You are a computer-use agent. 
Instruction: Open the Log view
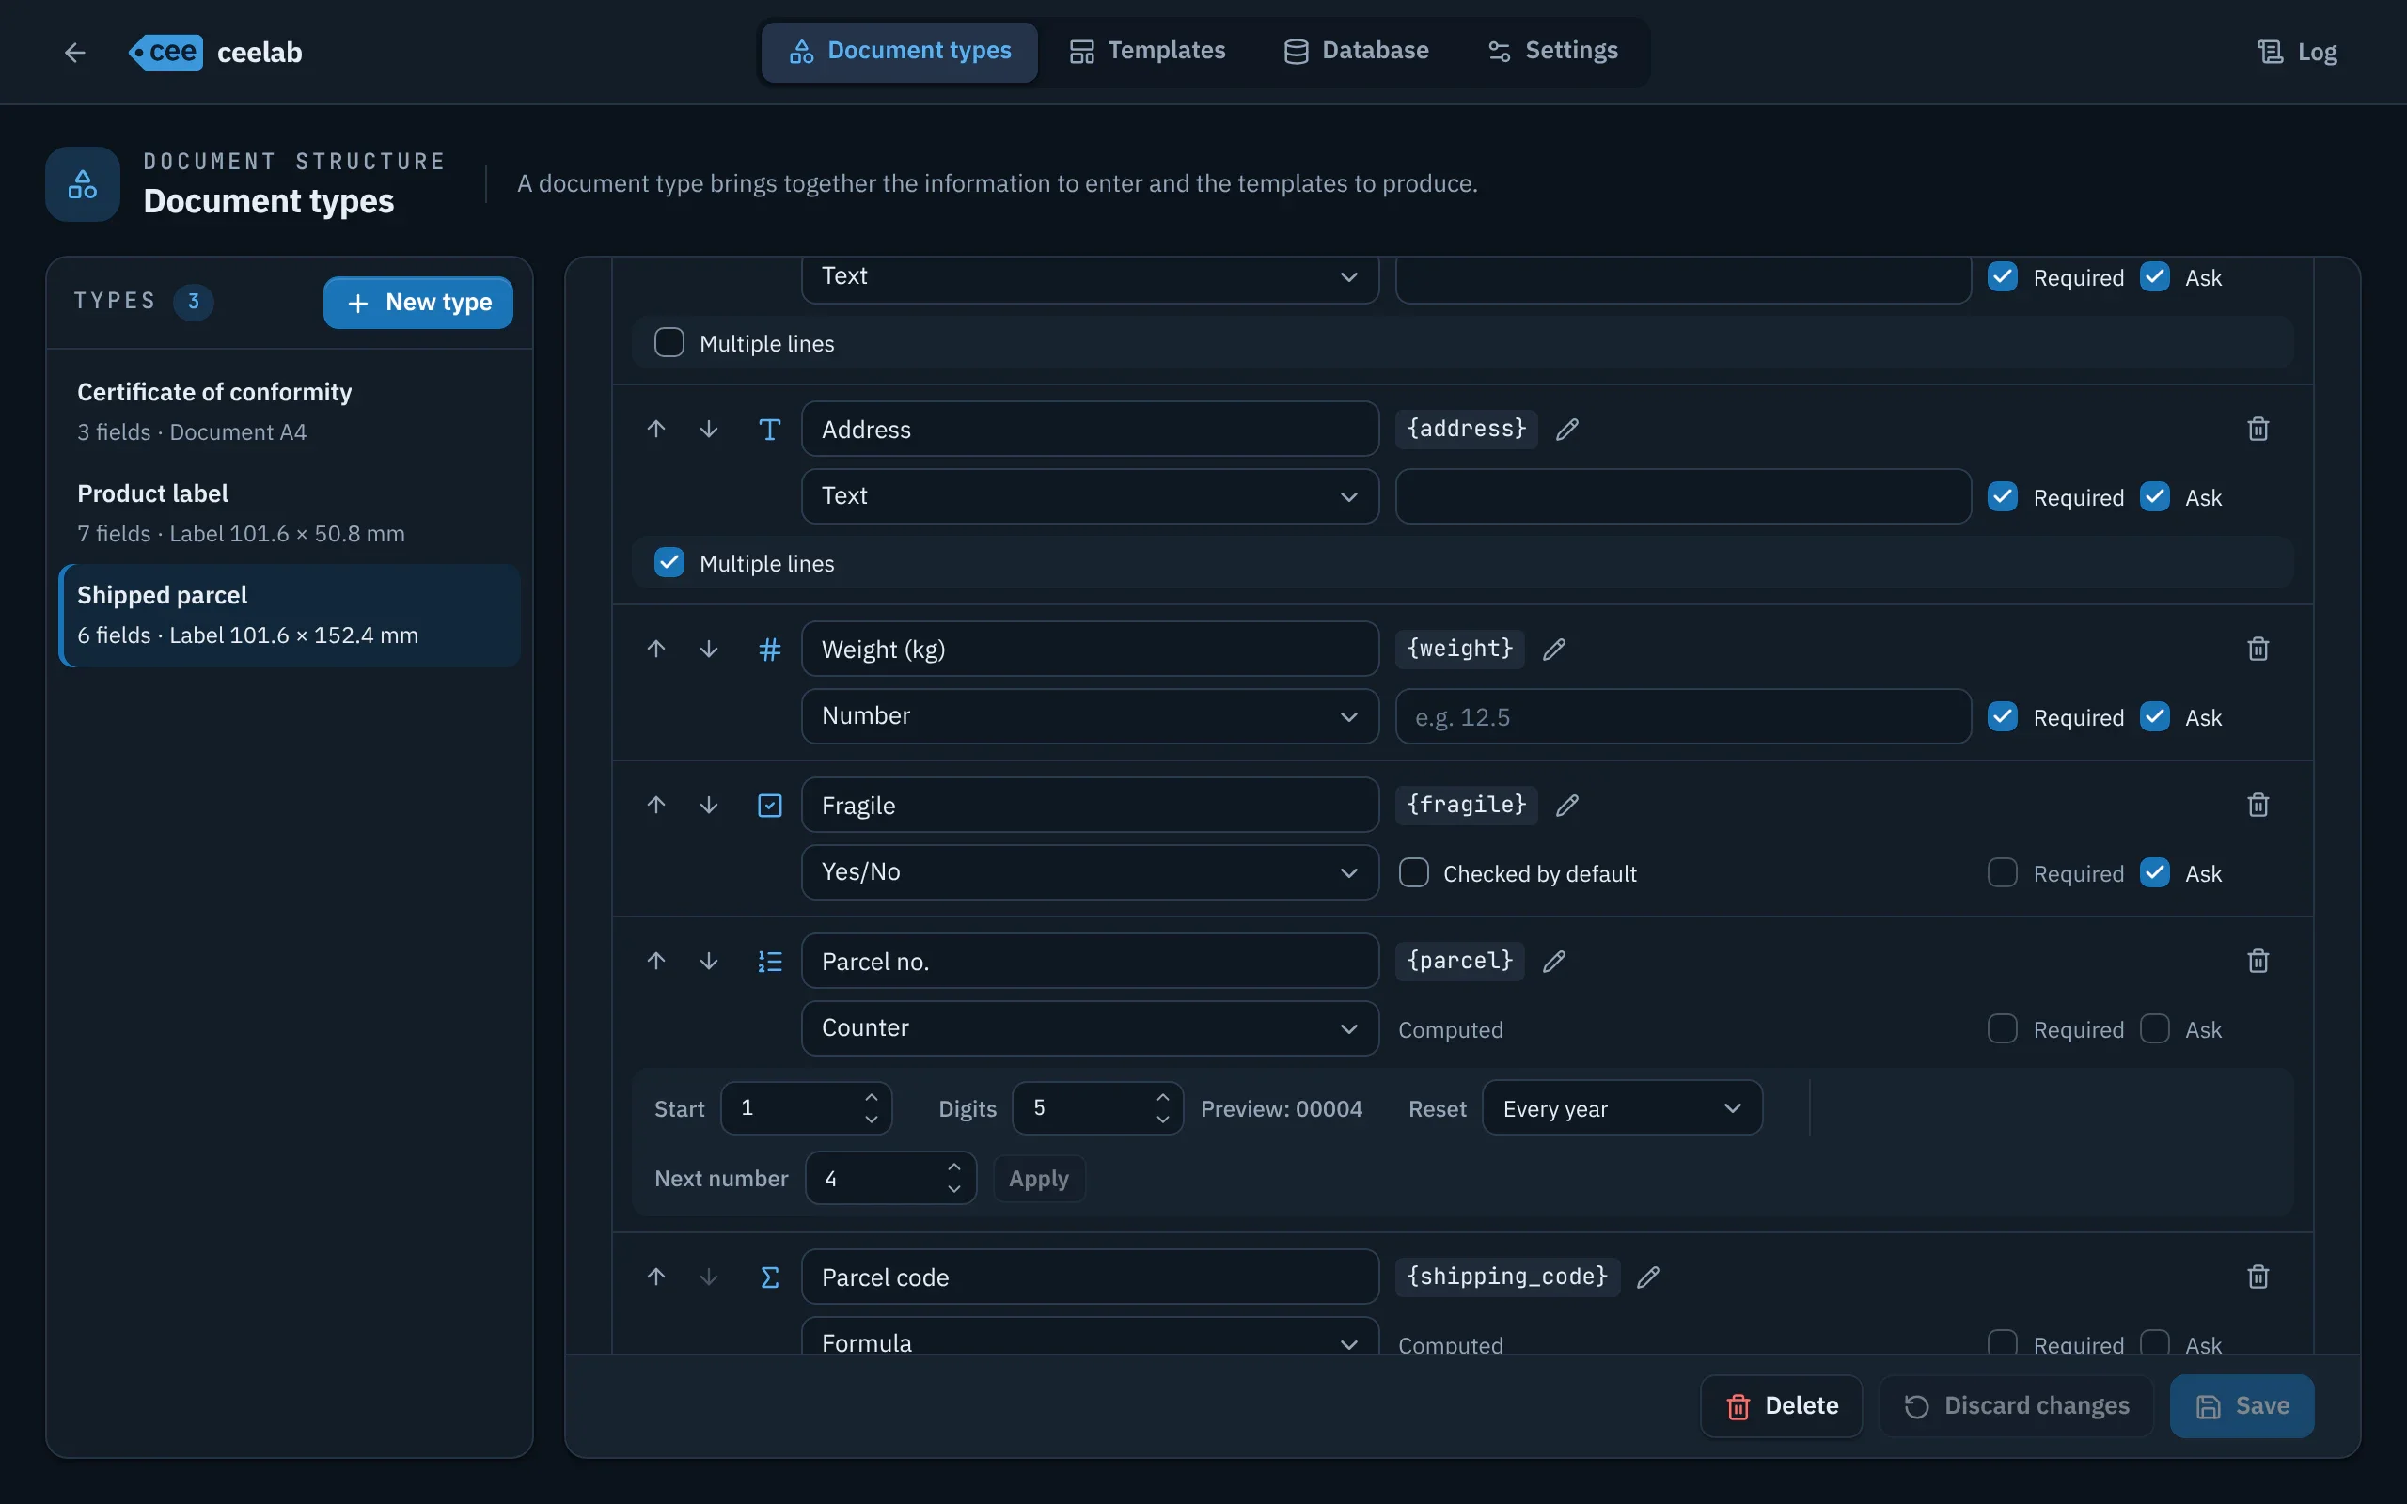point(2297,52)
